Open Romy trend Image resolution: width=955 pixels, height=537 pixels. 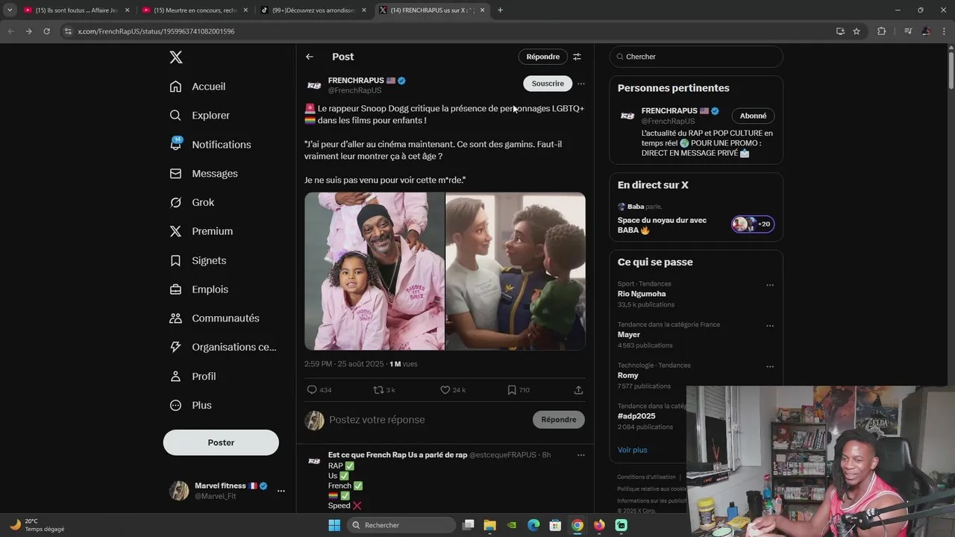click(628, 376)
